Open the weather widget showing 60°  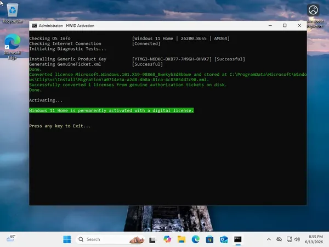pos(11,239)
